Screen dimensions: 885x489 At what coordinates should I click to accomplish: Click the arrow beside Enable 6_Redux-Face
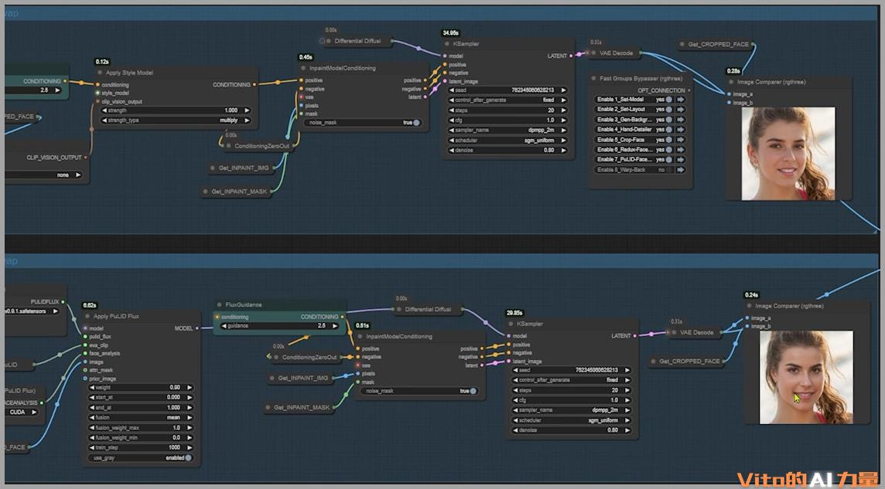(x=681, y=150)
